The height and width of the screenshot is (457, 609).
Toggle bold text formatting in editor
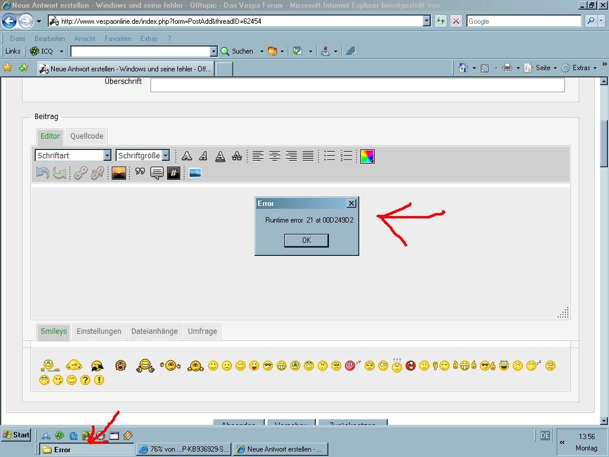(187, 156)
